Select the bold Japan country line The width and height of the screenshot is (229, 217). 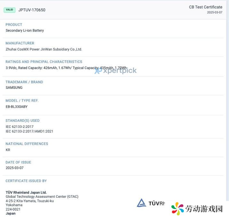coord(11,213)
